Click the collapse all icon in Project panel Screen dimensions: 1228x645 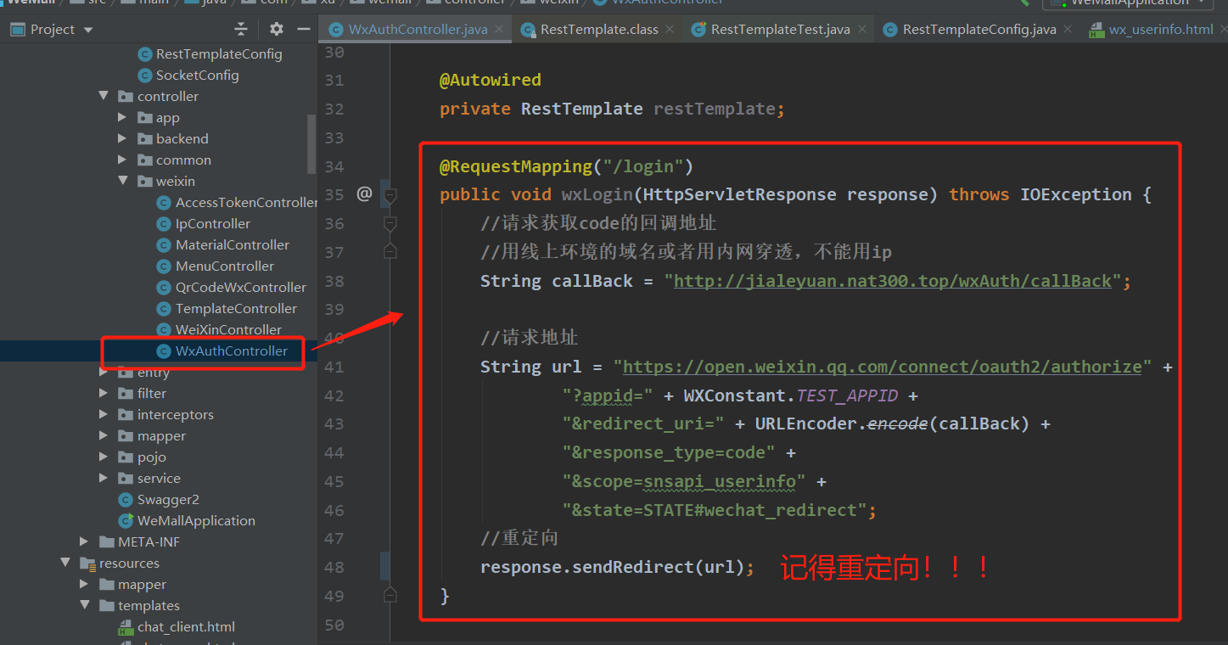coord(241,30)
